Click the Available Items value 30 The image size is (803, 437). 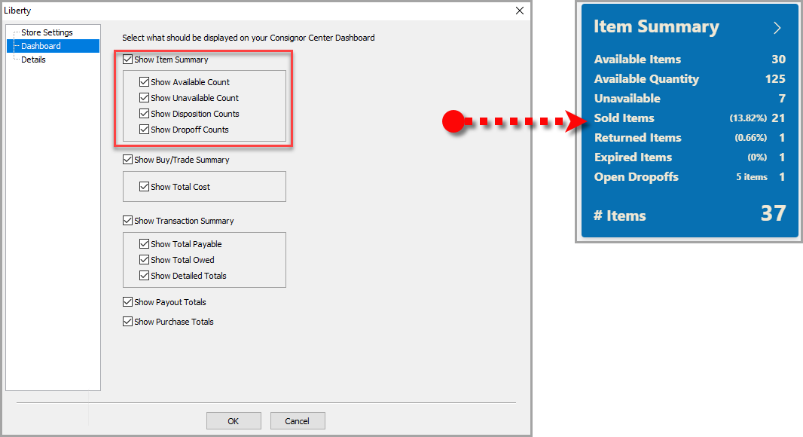pos(778,60)
